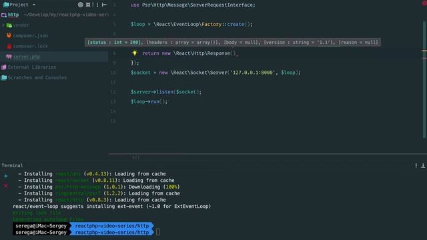Viewport: 427px width, 240px height.
Task: Click the Scratches and Consoles node
Action: [37, 77]
